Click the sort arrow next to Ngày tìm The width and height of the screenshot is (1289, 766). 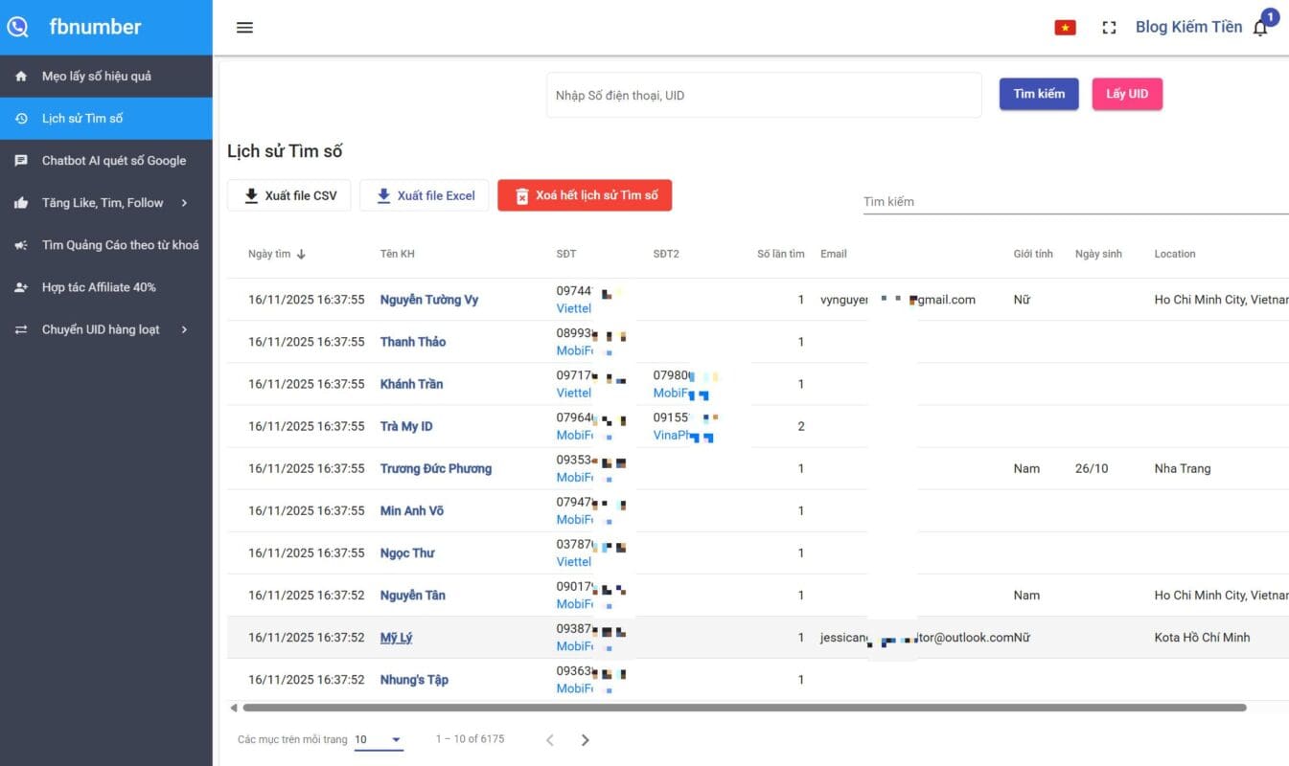click(x=302, y=254)
